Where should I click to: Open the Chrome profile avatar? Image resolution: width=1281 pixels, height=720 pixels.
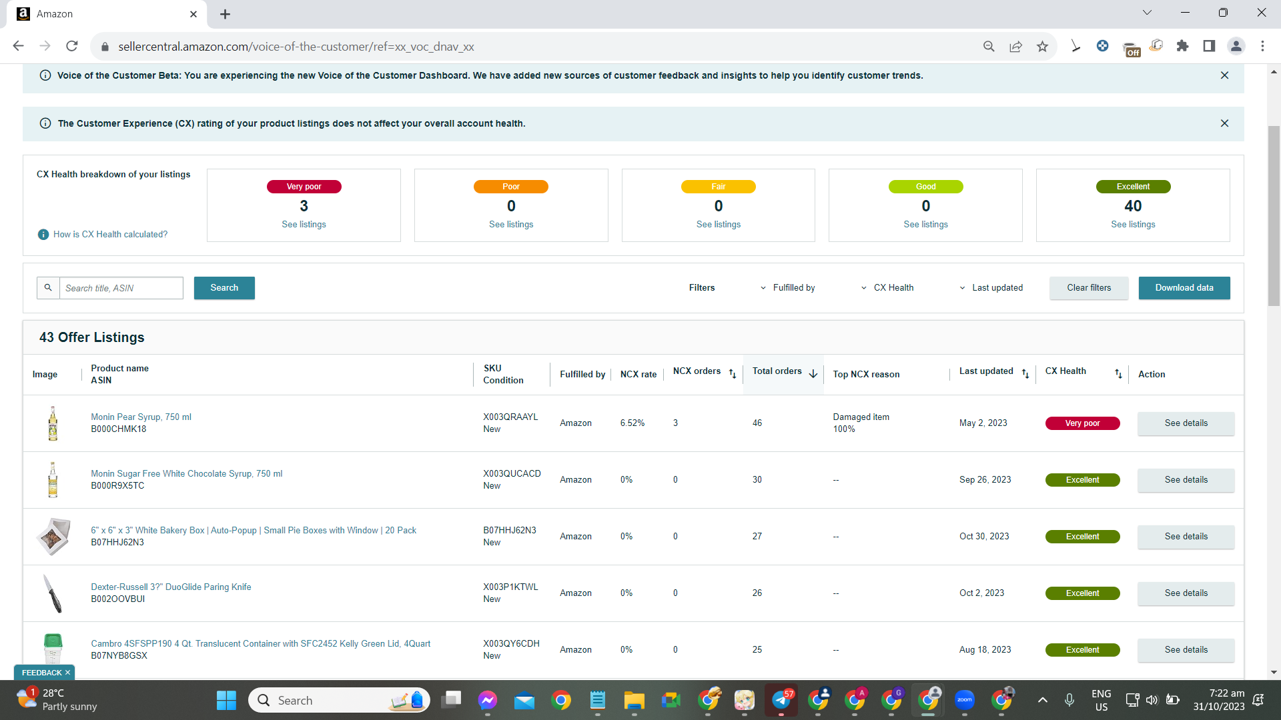(1236, 46)
